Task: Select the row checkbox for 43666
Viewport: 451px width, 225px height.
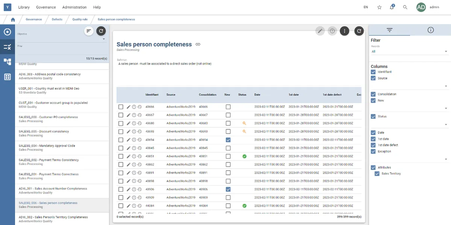Action: point(121,107)
